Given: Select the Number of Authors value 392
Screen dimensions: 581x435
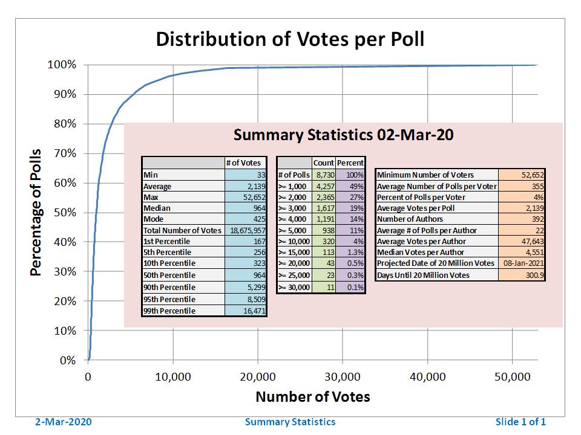Looking at the screenshot, I should (522, 219).
